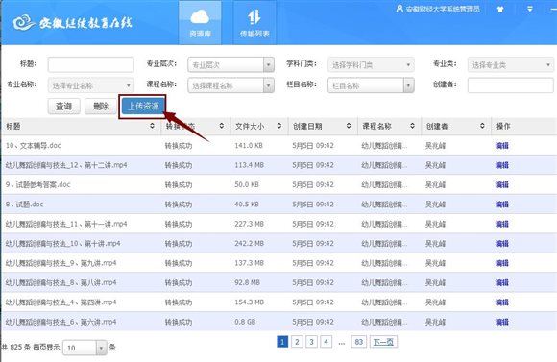Sort by 文件大小 column arrows
This screenshot has height=362, width=557.
278,126
